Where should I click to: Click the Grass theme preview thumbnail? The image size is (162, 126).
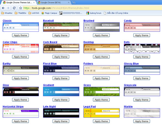click(x=101, y=91)
